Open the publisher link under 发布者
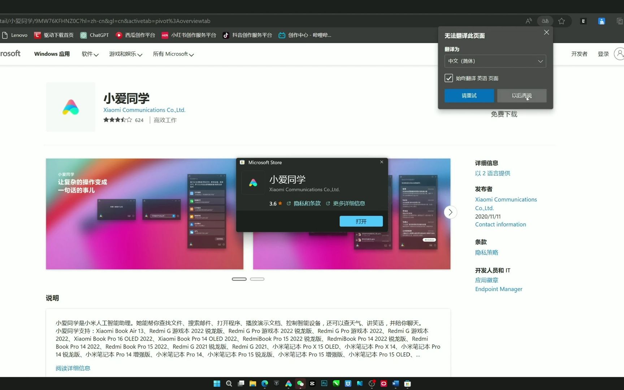This screenshot has height=390, width=624. pos(506,204)
